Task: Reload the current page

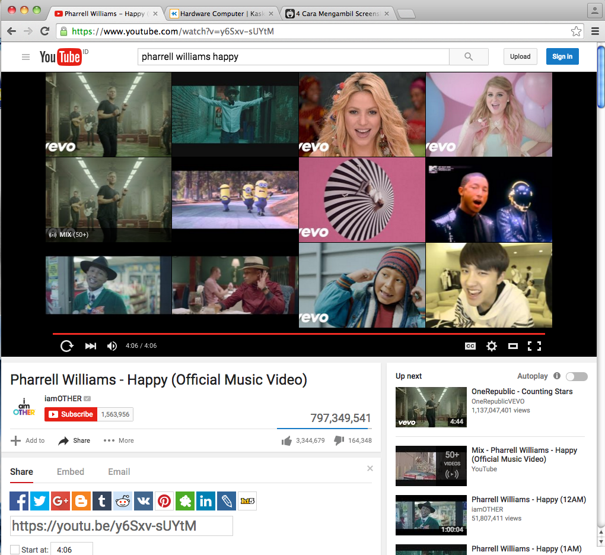Action: click(44, 31)
